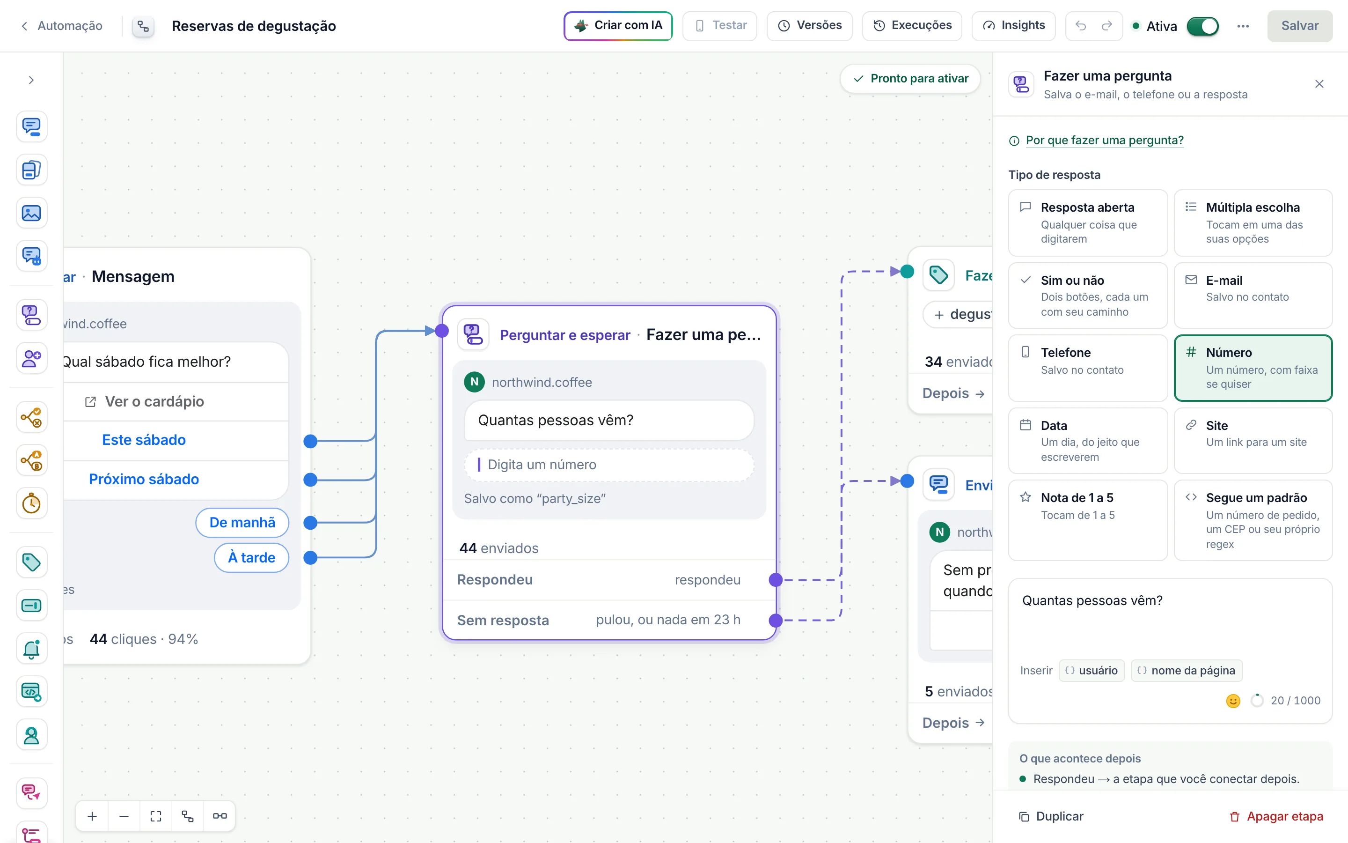The image size is (1348, 843).
Task: Select the add contact icon in the sidebar
Action: [31, 358]
